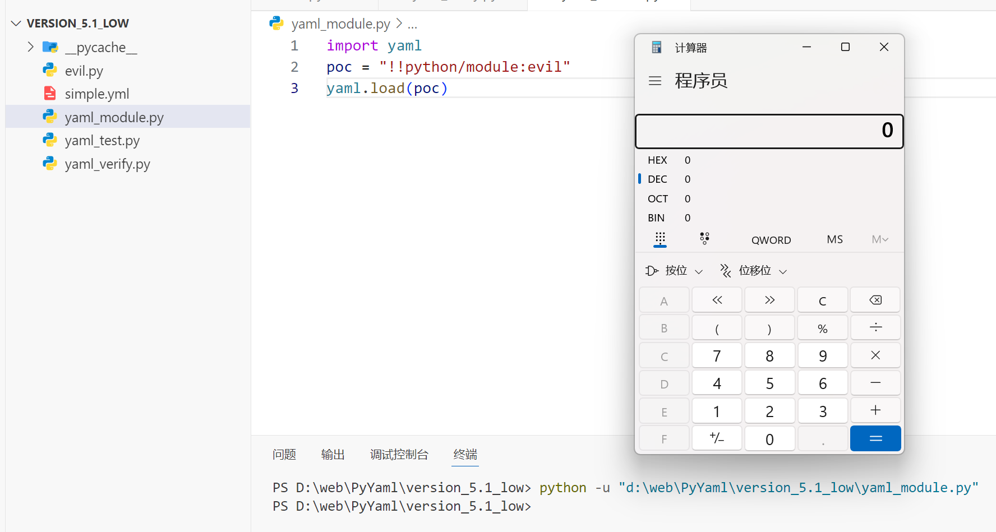Click the digit 0 key

click(x=769, y=438)
